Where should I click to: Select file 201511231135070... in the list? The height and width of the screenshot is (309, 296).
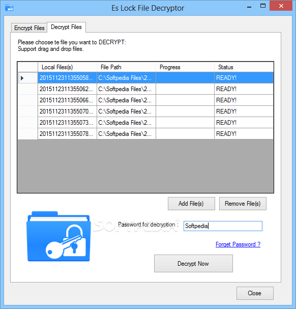click(67, 111)
